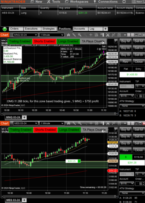Click the help lifebuoy icon in top bar
Viewport: 145px width, 203px height.
click(x=124, y=2)
